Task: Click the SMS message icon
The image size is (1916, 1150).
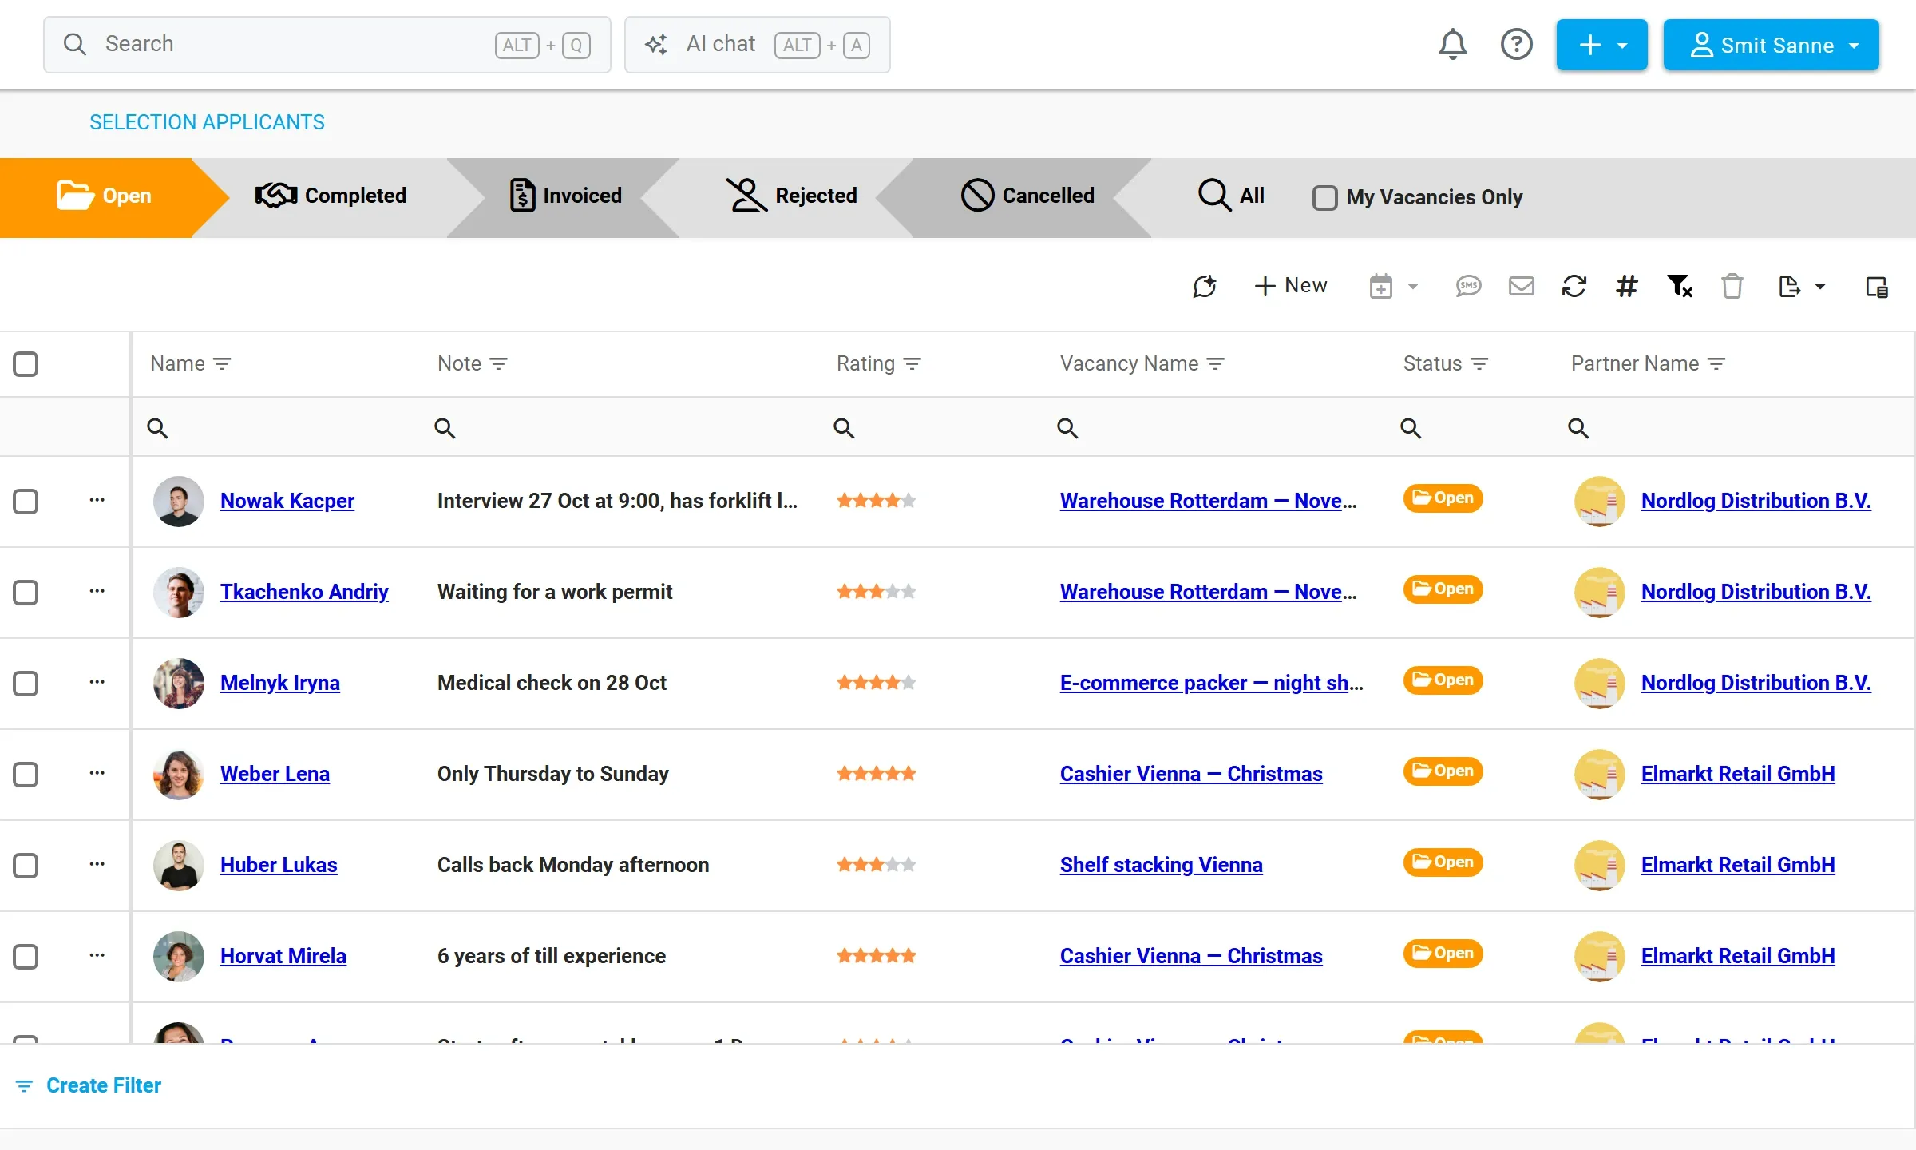Action: 1468,286
